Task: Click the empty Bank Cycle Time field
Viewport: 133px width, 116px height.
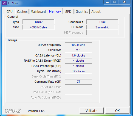Action: point(78,76)
